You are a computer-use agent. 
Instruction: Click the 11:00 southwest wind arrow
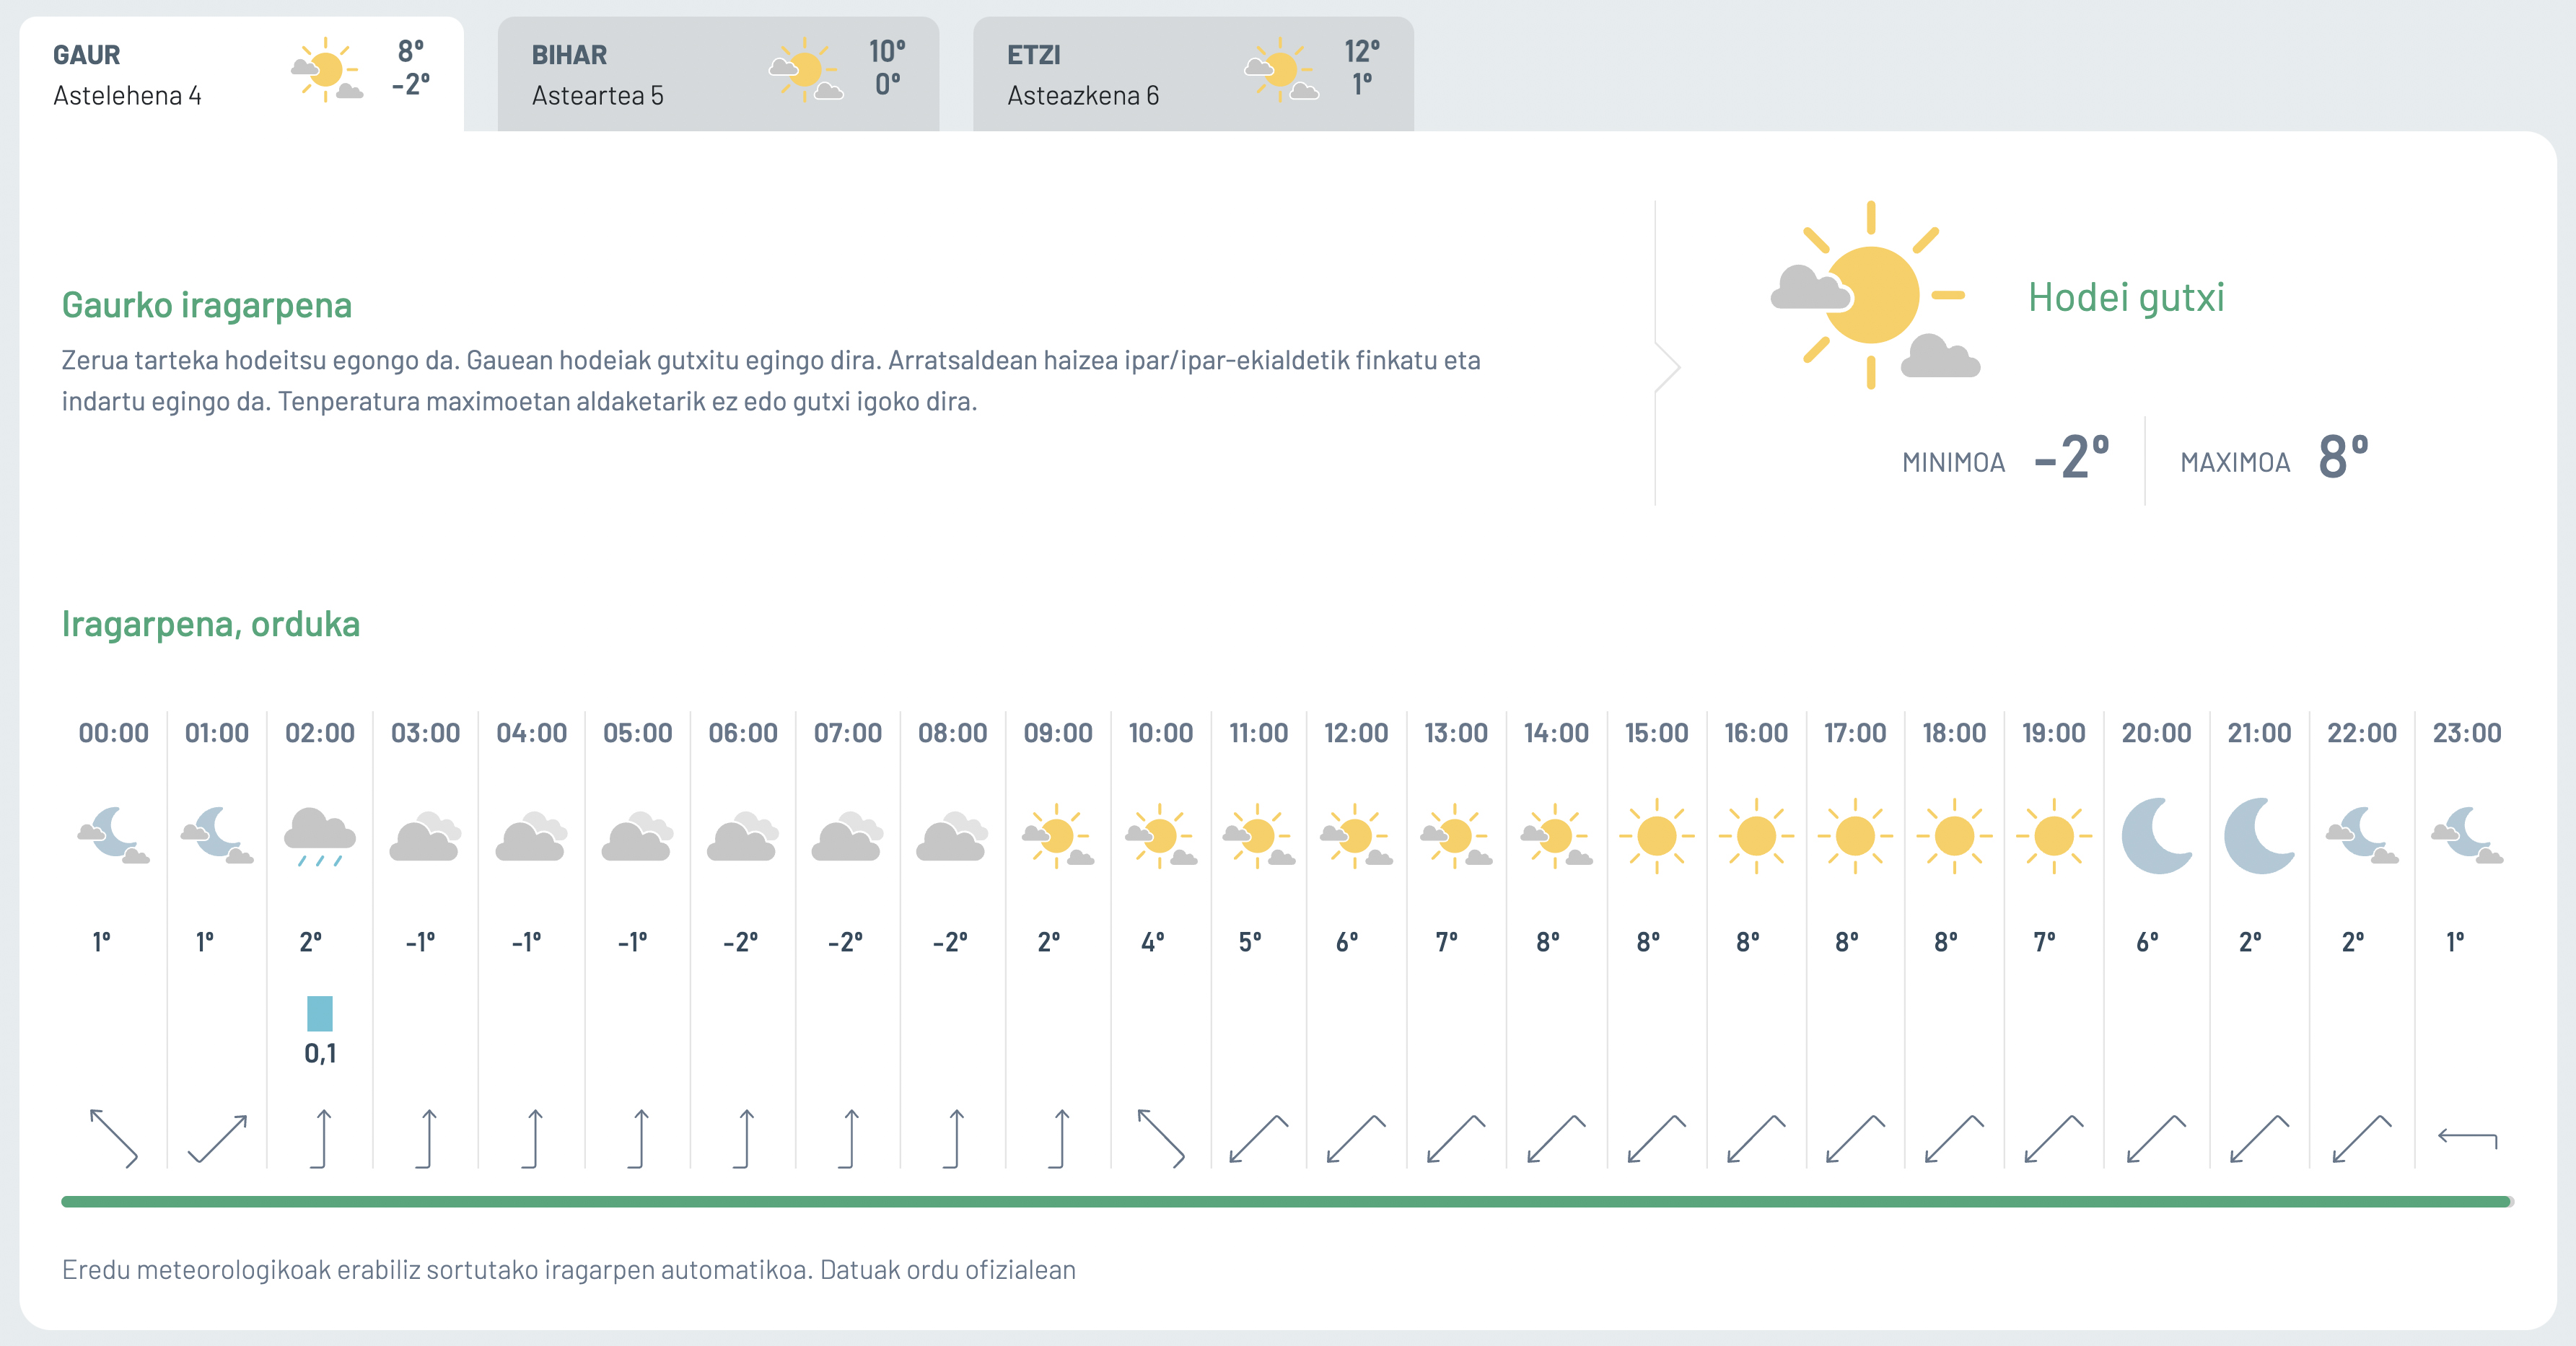tap(1258, 1138)
